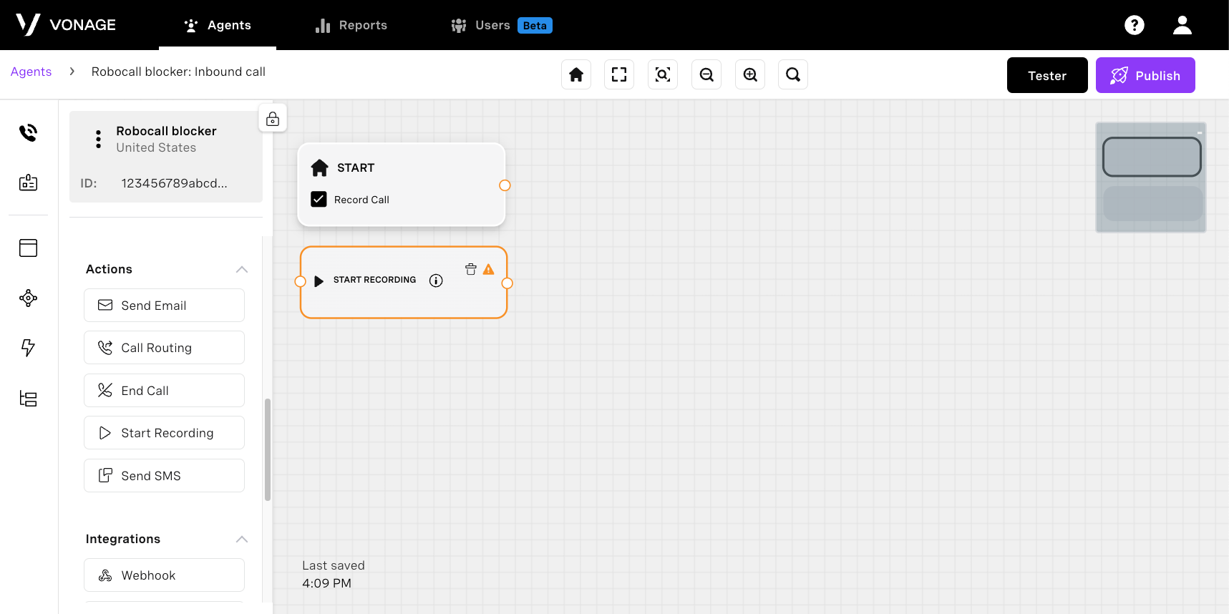Collapse the Actions section
The width and height of the screenshot is (1229, 614).
(x=242, y=269)
